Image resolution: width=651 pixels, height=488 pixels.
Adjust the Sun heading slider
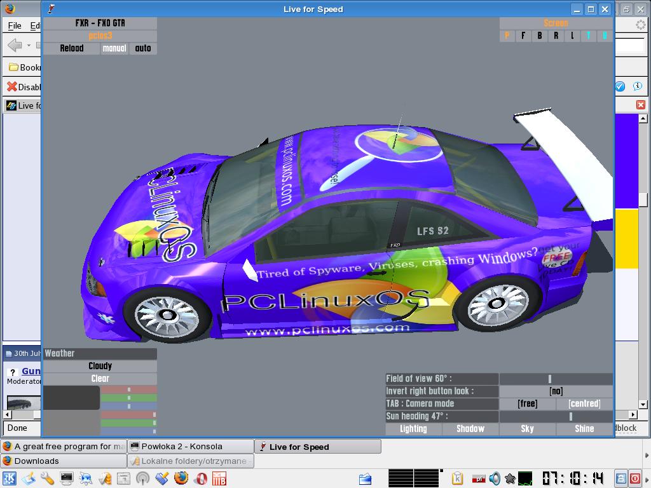556,416
